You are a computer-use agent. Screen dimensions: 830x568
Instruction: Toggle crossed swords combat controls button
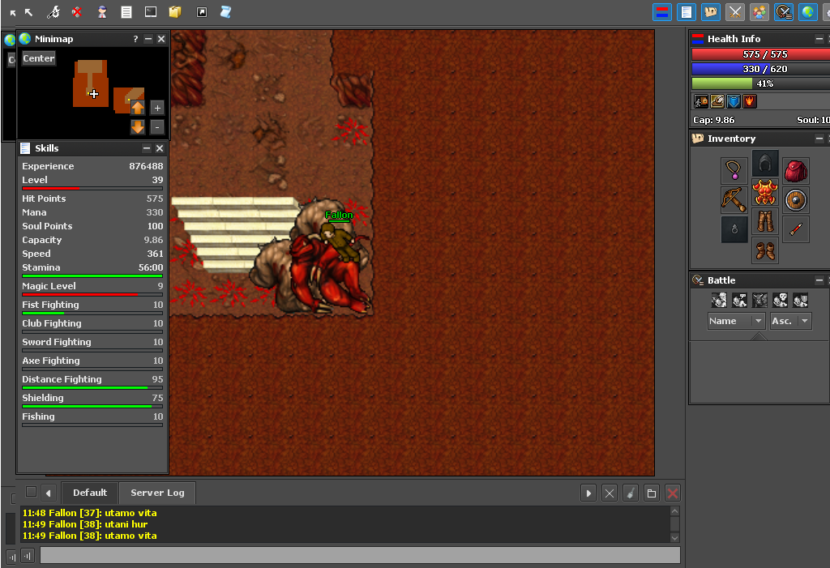pos(734,12)
